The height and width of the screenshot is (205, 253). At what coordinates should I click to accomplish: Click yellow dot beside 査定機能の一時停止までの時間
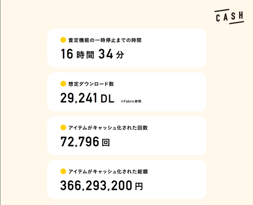point(63,40)
